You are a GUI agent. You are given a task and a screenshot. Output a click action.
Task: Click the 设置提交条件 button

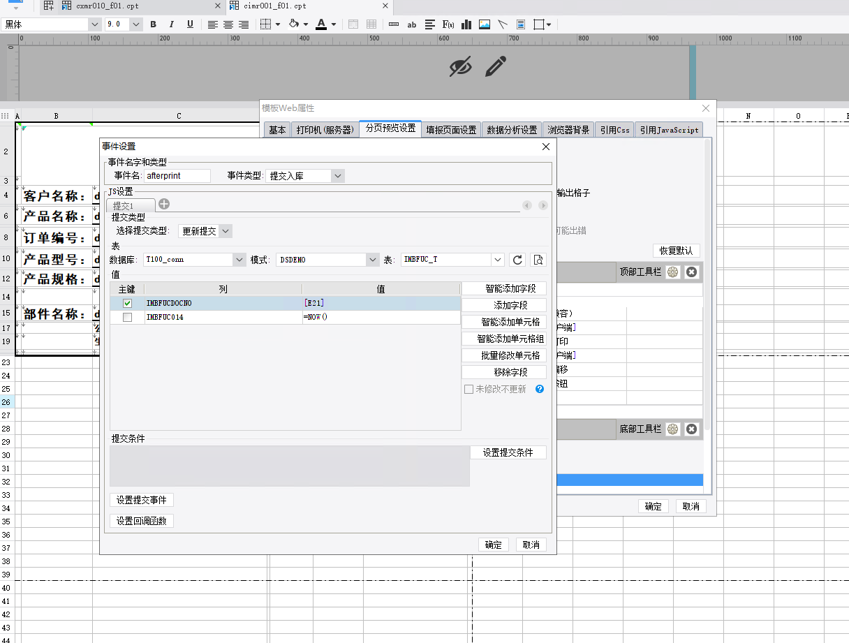(508, 452)
